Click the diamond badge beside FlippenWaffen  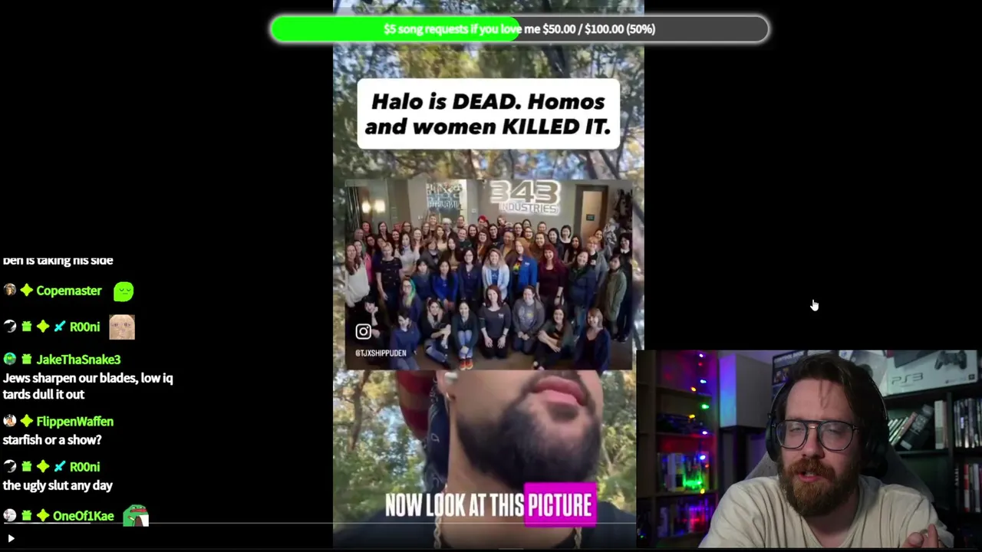27,421
